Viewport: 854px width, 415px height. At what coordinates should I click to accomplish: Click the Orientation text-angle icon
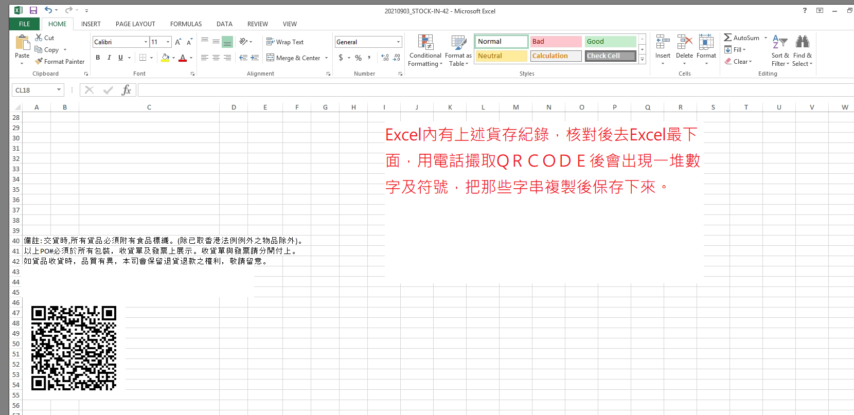(244, 42)
